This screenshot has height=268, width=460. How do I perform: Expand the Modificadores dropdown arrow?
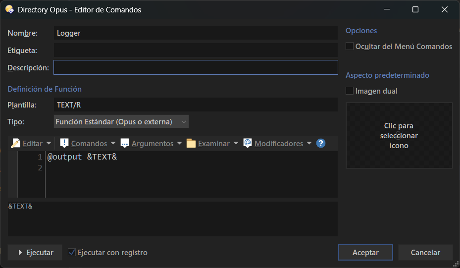click(x=309, y=143)
